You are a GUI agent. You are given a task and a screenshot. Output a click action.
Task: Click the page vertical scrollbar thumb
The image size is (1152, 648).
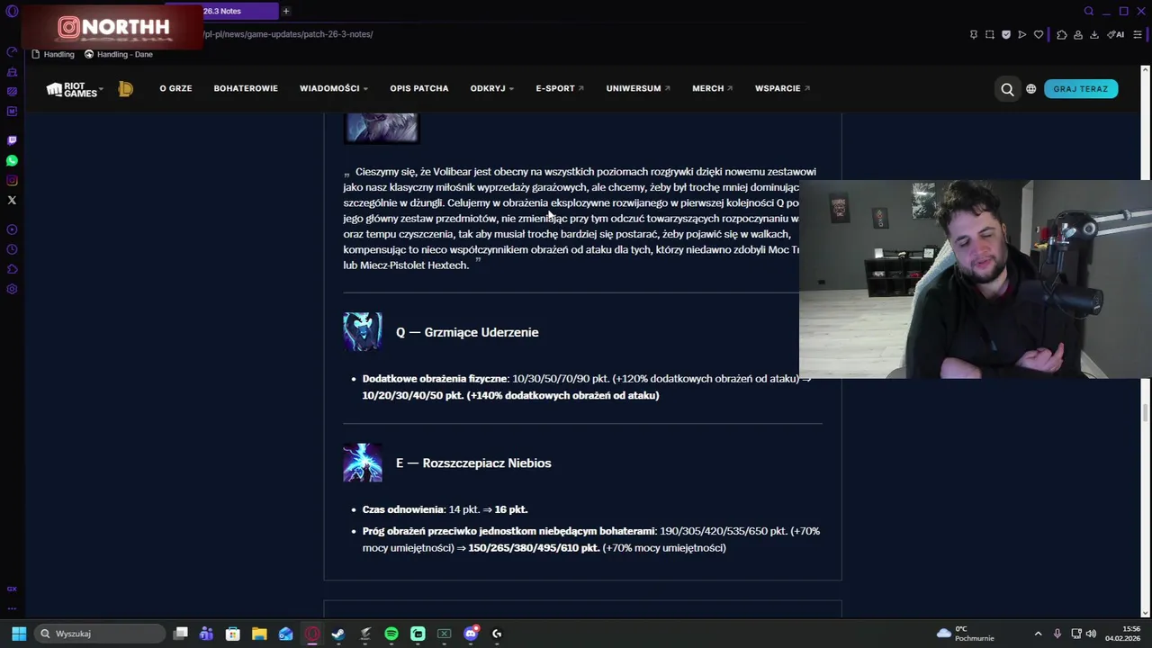coord(1146,414)
